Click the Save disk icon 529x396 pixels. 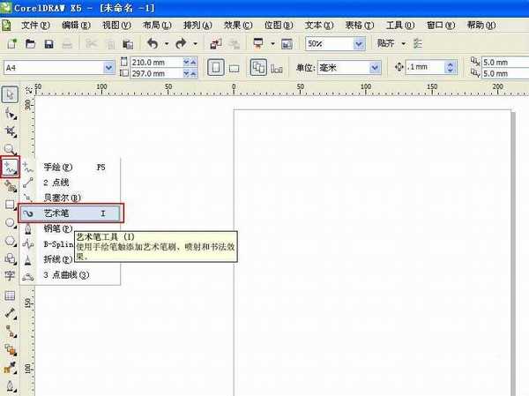click(x=49, y=44)
